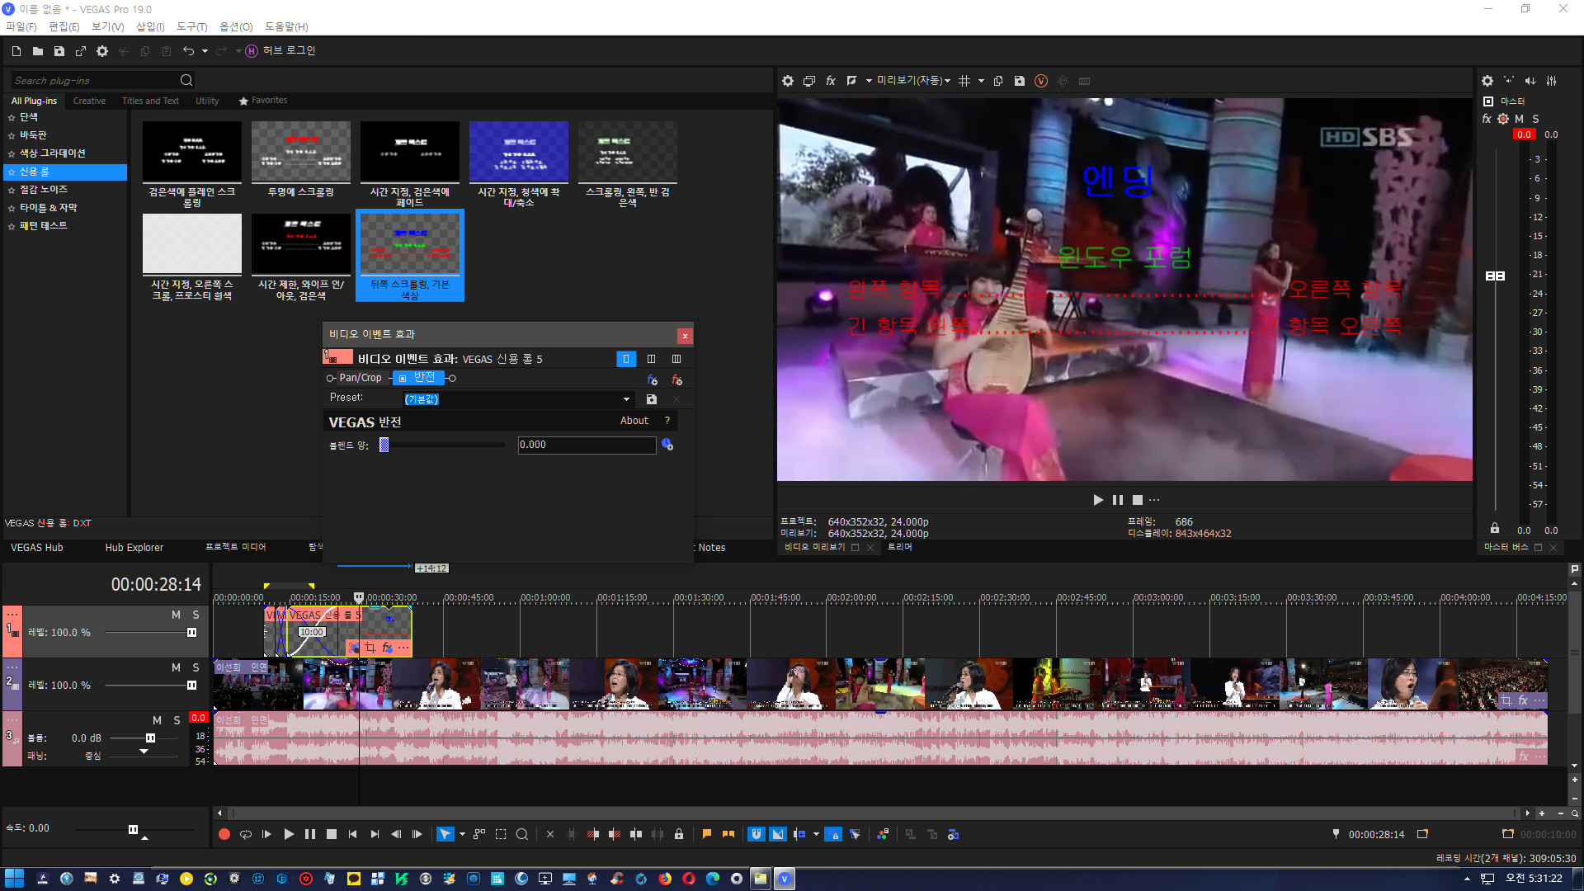Mute track 1 with M button
The width and height of the screenshot is (1584, 891).
(176, 615)
